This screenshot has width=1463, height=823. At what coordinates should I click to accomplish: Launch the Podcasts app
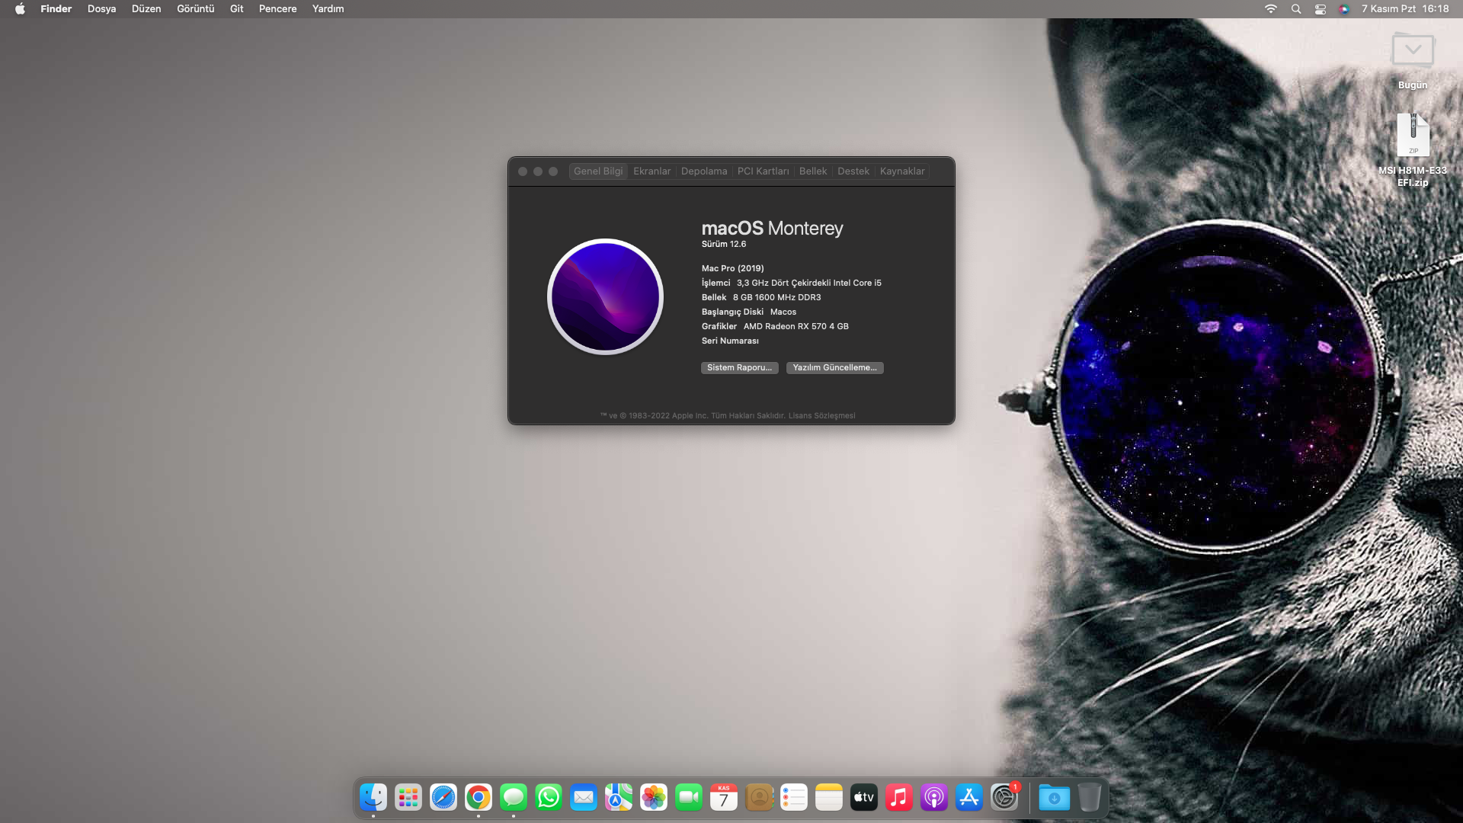point(934,797)
